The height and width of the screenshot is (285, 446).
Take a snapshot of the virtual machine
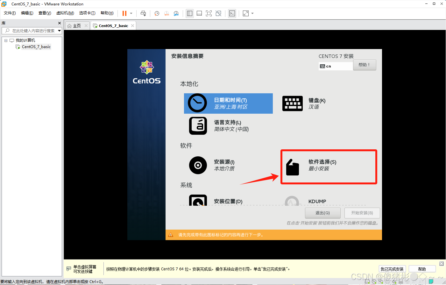point(157,13)
